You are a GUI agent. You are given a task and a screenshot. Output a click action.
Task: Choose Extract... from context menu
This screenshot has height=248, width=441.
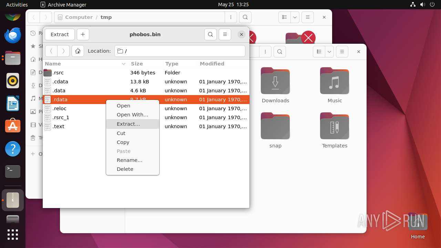[133, 124]
